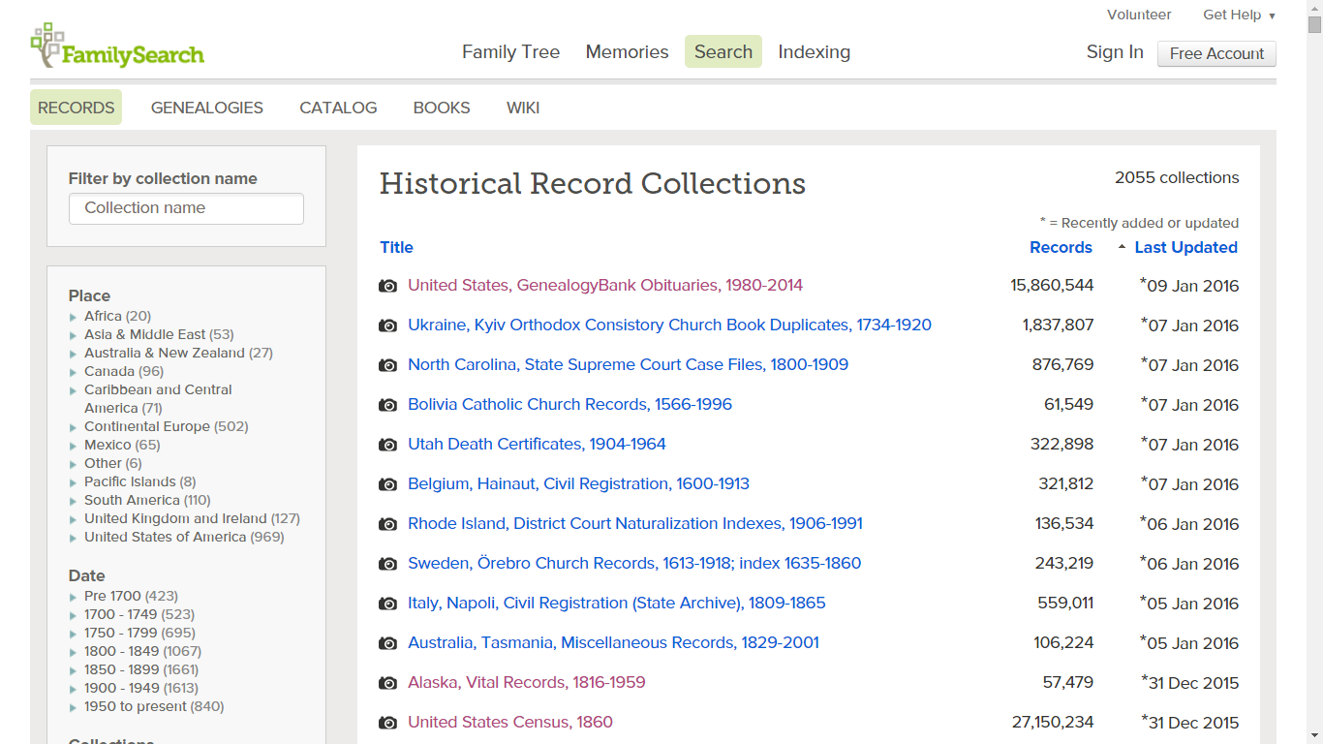Expand the 1900 - 1949 date filter
Screen dimensions: 1323x744
[x=73, y=689]
